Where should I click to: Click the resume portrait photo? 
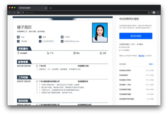tap(100, 32)
